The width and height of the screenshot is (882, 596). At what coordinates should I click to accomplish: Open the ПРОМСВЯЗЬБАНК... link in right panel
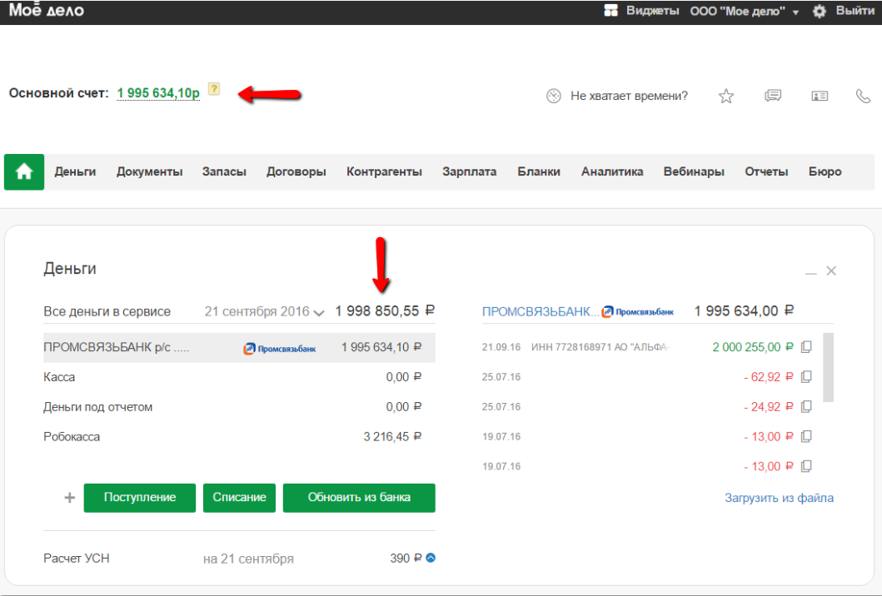tap(541, 311)
